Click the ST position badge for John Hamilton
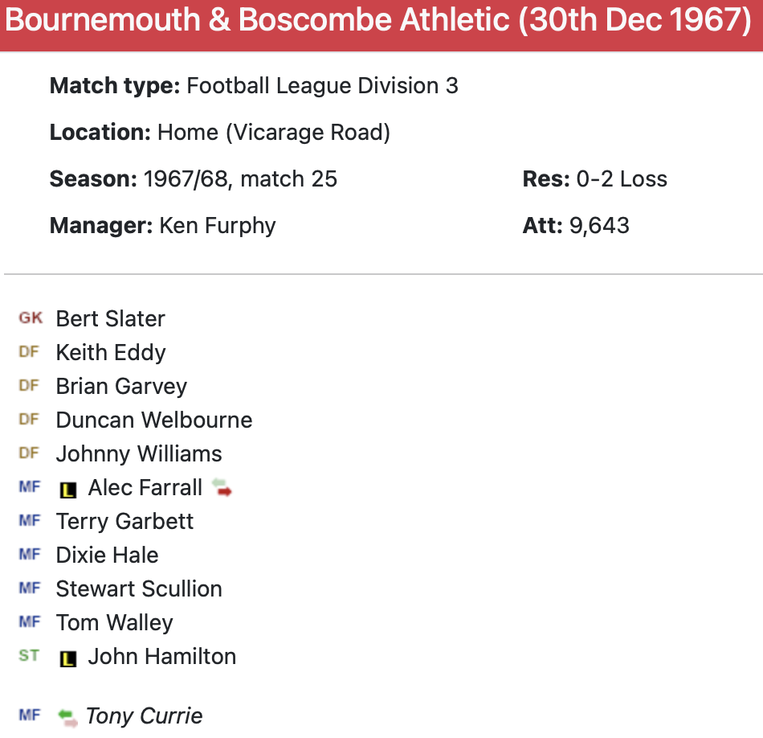 tap(29, 656)
